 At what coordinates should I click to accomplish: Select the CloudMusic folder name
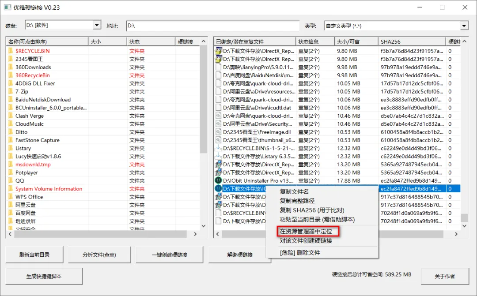[x=30, y=124]
